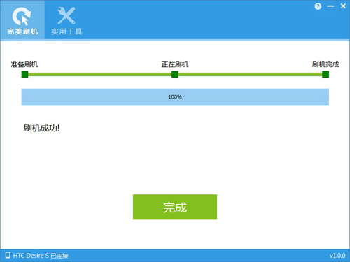Image resolution: width=350 pixels, height=262 pixels.
Task: Click the 刷机完成 step marker
Action: [325, 74]
